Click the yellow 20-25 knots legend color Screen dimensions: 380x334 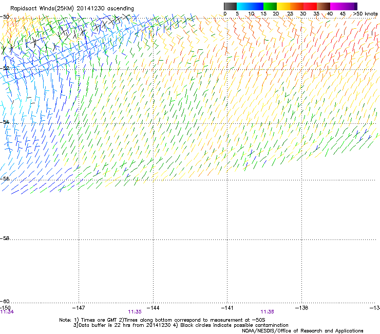[283, 6]
